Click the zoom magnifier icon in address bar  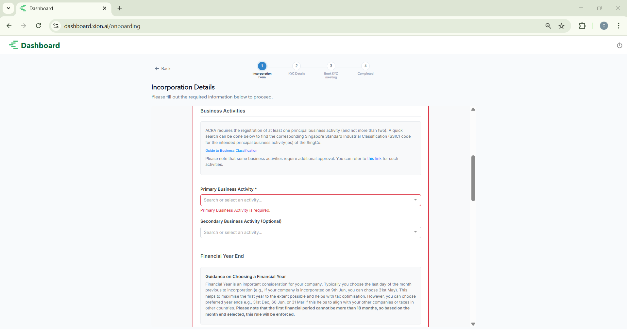[x=548, y=26]
